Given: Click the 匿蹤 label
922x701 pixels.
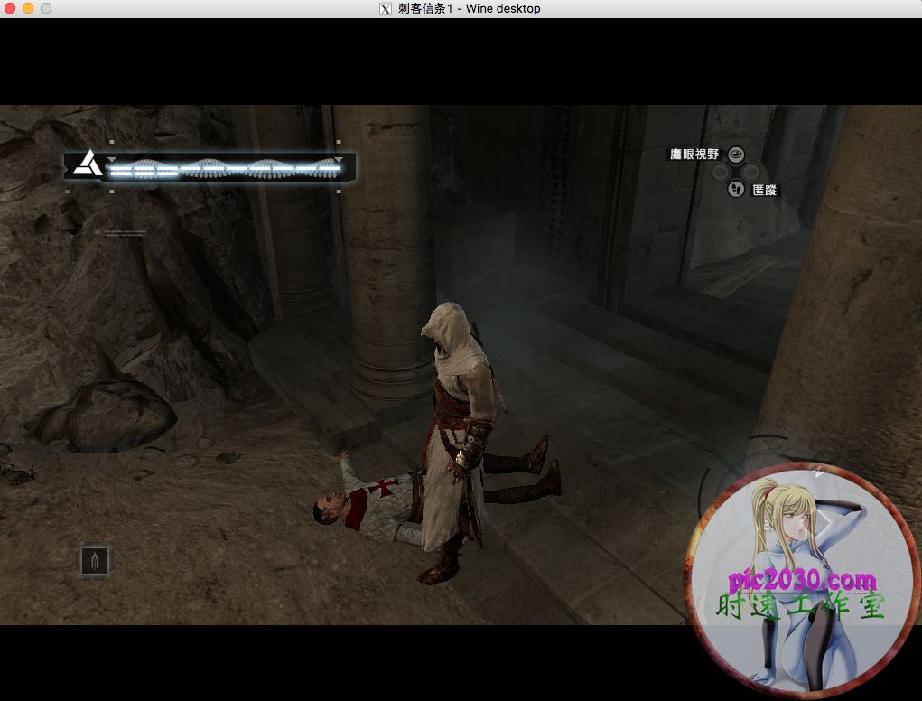Looking at the screenshot, I should [x=764, y=190].
